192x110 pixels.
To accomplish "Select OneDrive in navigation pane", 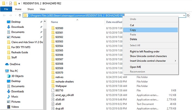I will [15, 64].
